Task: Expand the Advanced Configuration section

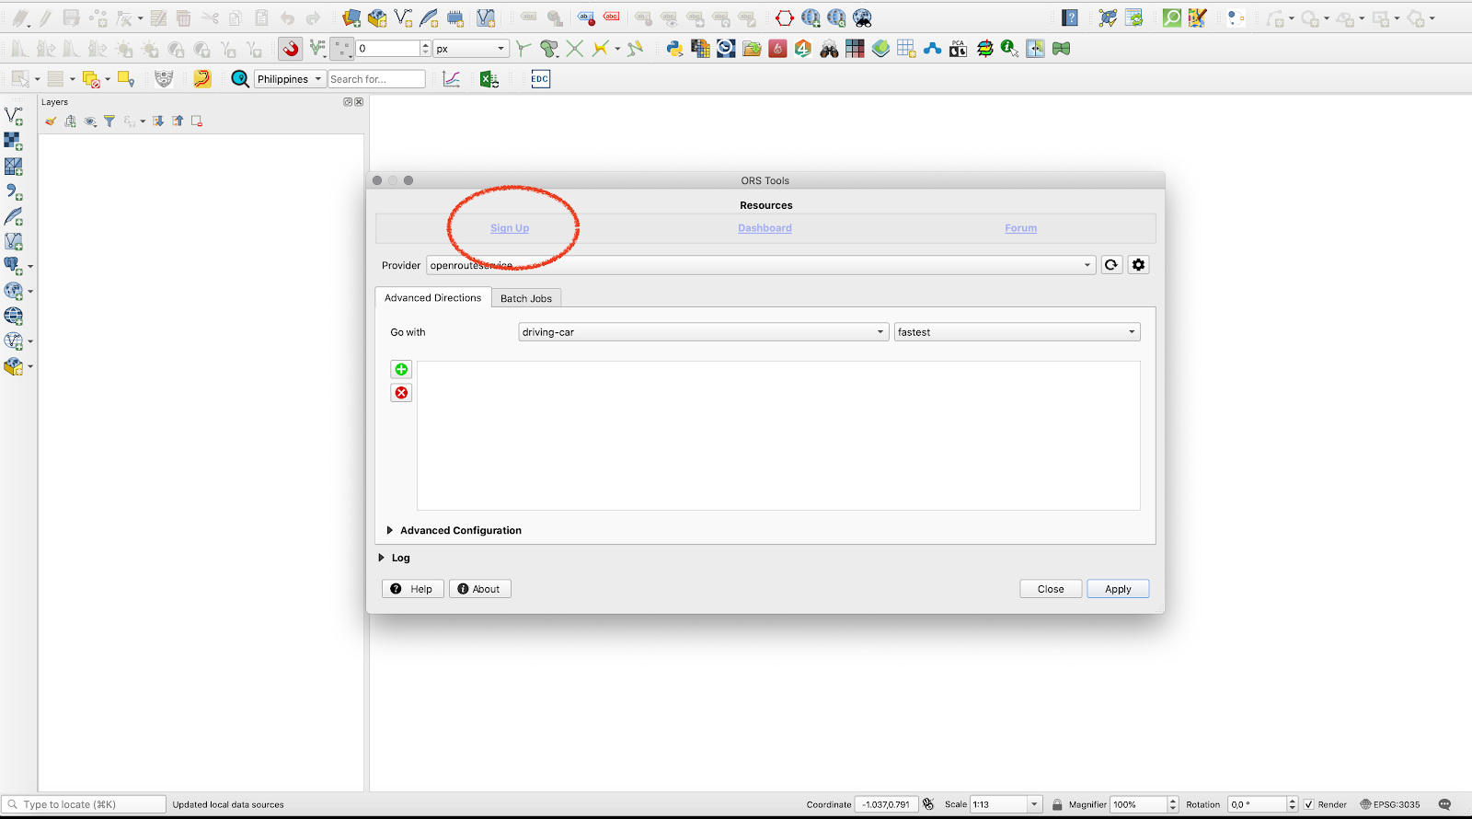Action: [390, 530]
